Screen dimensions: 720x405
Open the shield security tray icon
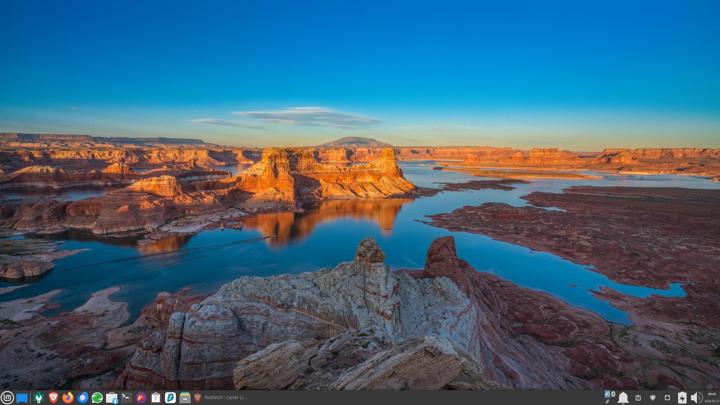pyautogui.click(x=652, y=397)
